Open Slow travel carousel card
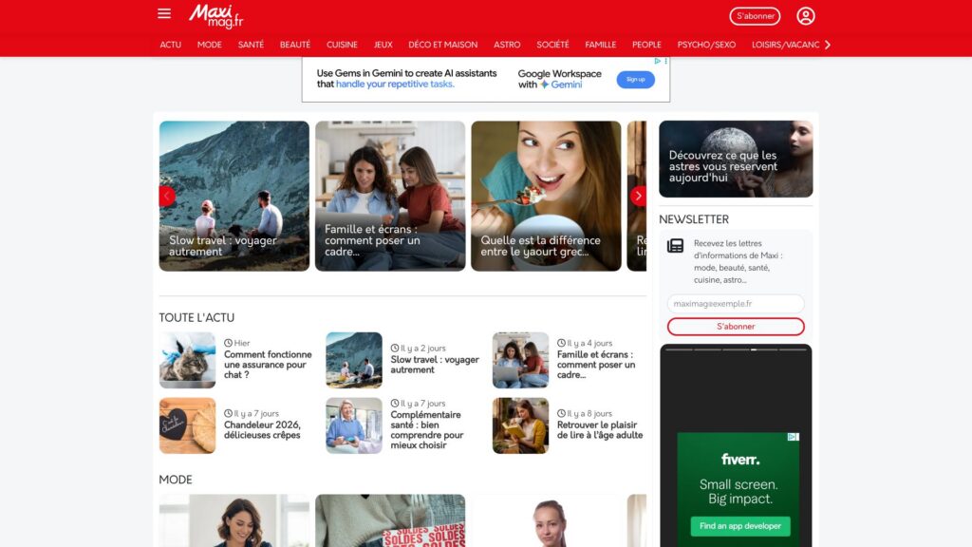 click(234, 196)
